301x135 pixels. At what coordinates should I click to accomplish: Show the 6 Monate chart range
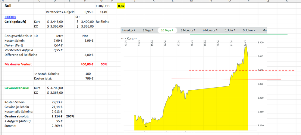(210, 30)
